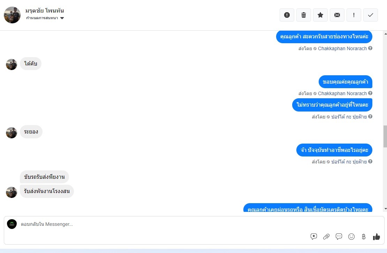Screen dimensions: 387x253
Task: Star this conversation for follow up
Action: coord(320,15)
